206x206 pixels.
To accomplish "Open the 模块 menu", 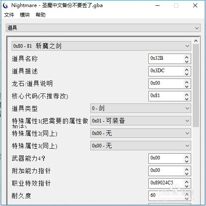I will [x=25, y=15].
